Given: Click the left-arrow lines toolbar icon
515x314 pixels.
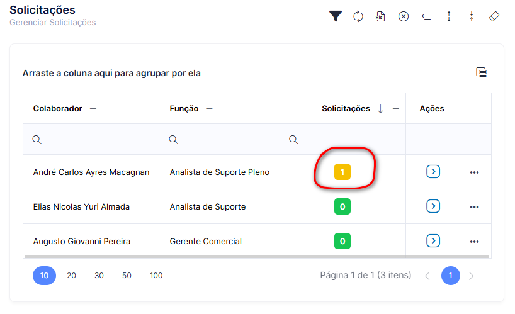Looking at the screenshot, I should click(426, 16).
